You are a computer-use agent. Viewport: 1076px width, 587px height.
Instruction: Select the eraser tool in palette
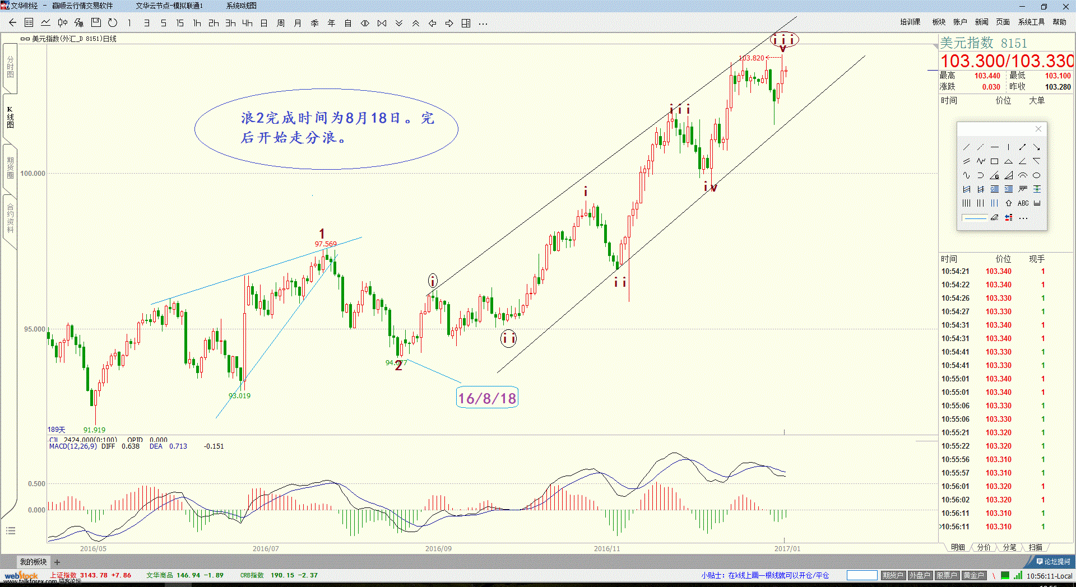pos(995,217)
